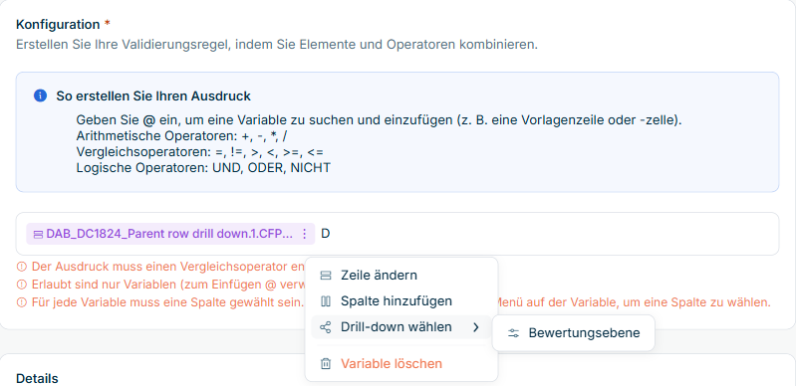Click the warning icon before 'Für jede Variable'
Image resolution: width=796 pixels, height=386 pixels.
(21, 302)
